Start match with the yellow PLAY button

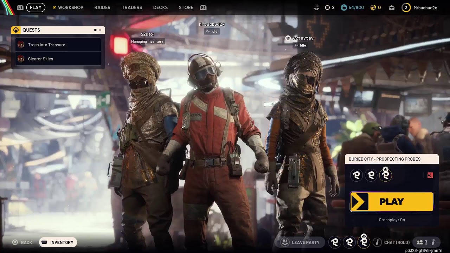pyautogui.click(x=392, y=202)
